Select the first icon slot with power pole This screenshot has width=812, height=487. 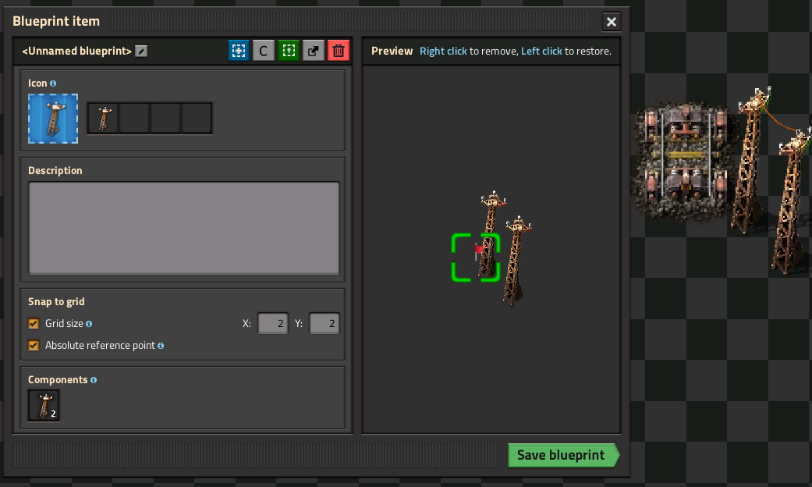(103, 119)
